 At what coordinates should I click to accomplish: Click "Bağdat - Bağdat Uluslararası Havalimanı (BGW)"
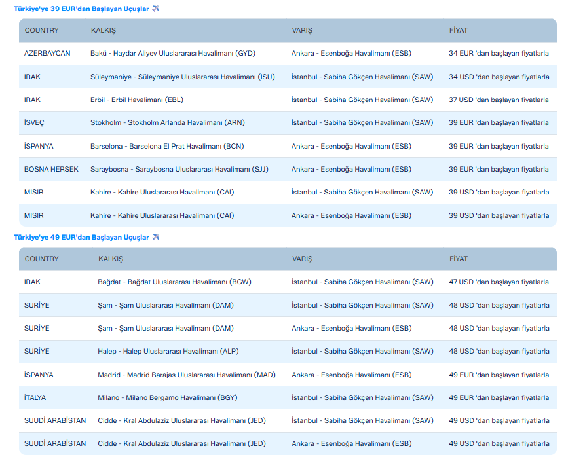(175, 282)
